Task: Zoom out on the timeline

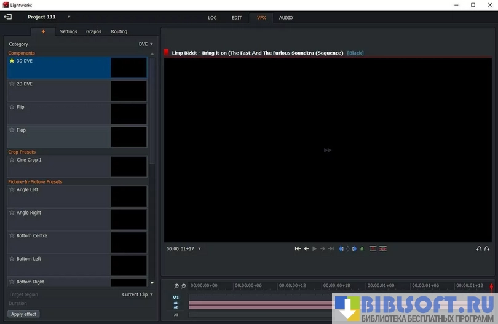Action: coord(183,286)
